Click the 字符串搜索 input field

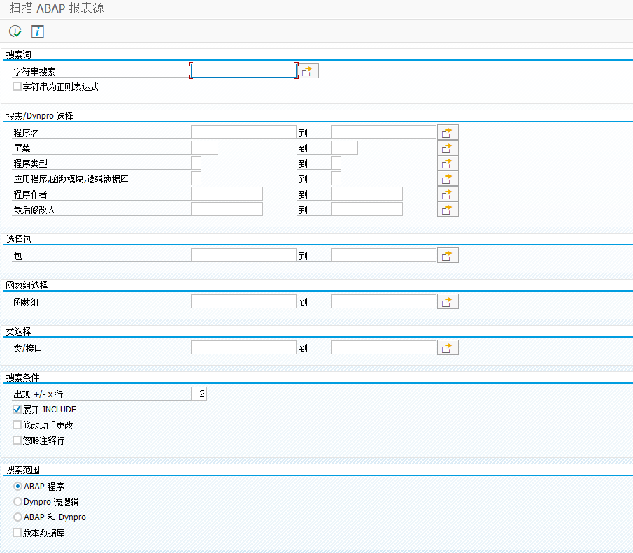(x=243, y=70)
